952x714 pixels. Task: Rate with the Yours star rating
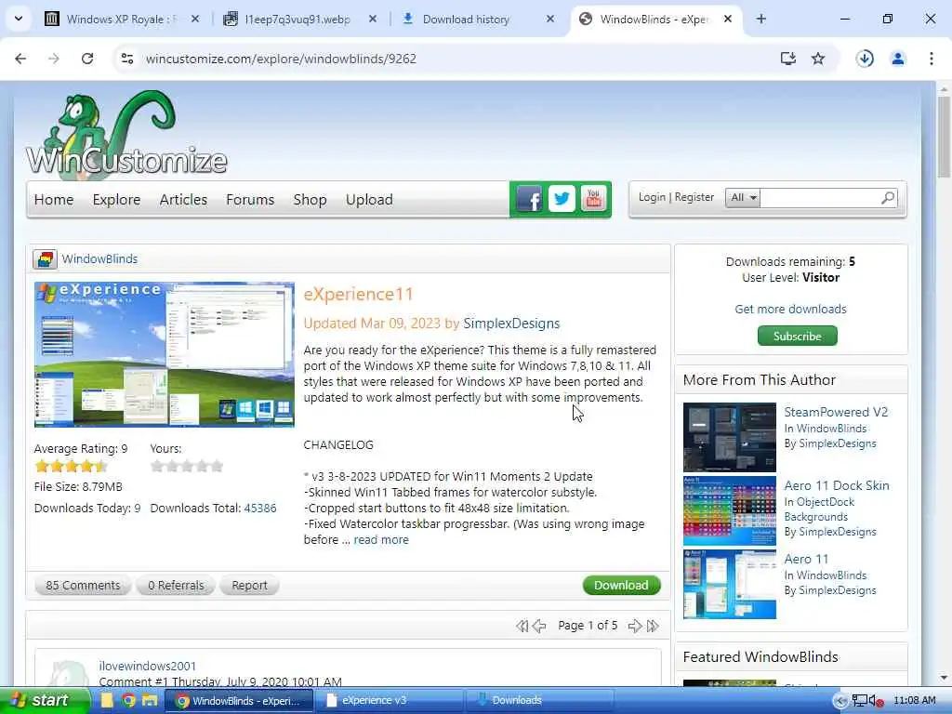(187, 467)
